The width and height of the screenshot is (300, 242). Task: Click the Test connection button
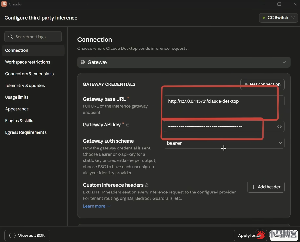262,84
